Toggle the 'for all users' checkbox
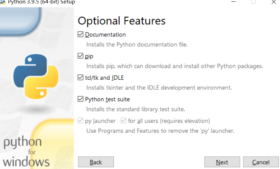Viewport: 280px width, 169px height. point(123,121)
